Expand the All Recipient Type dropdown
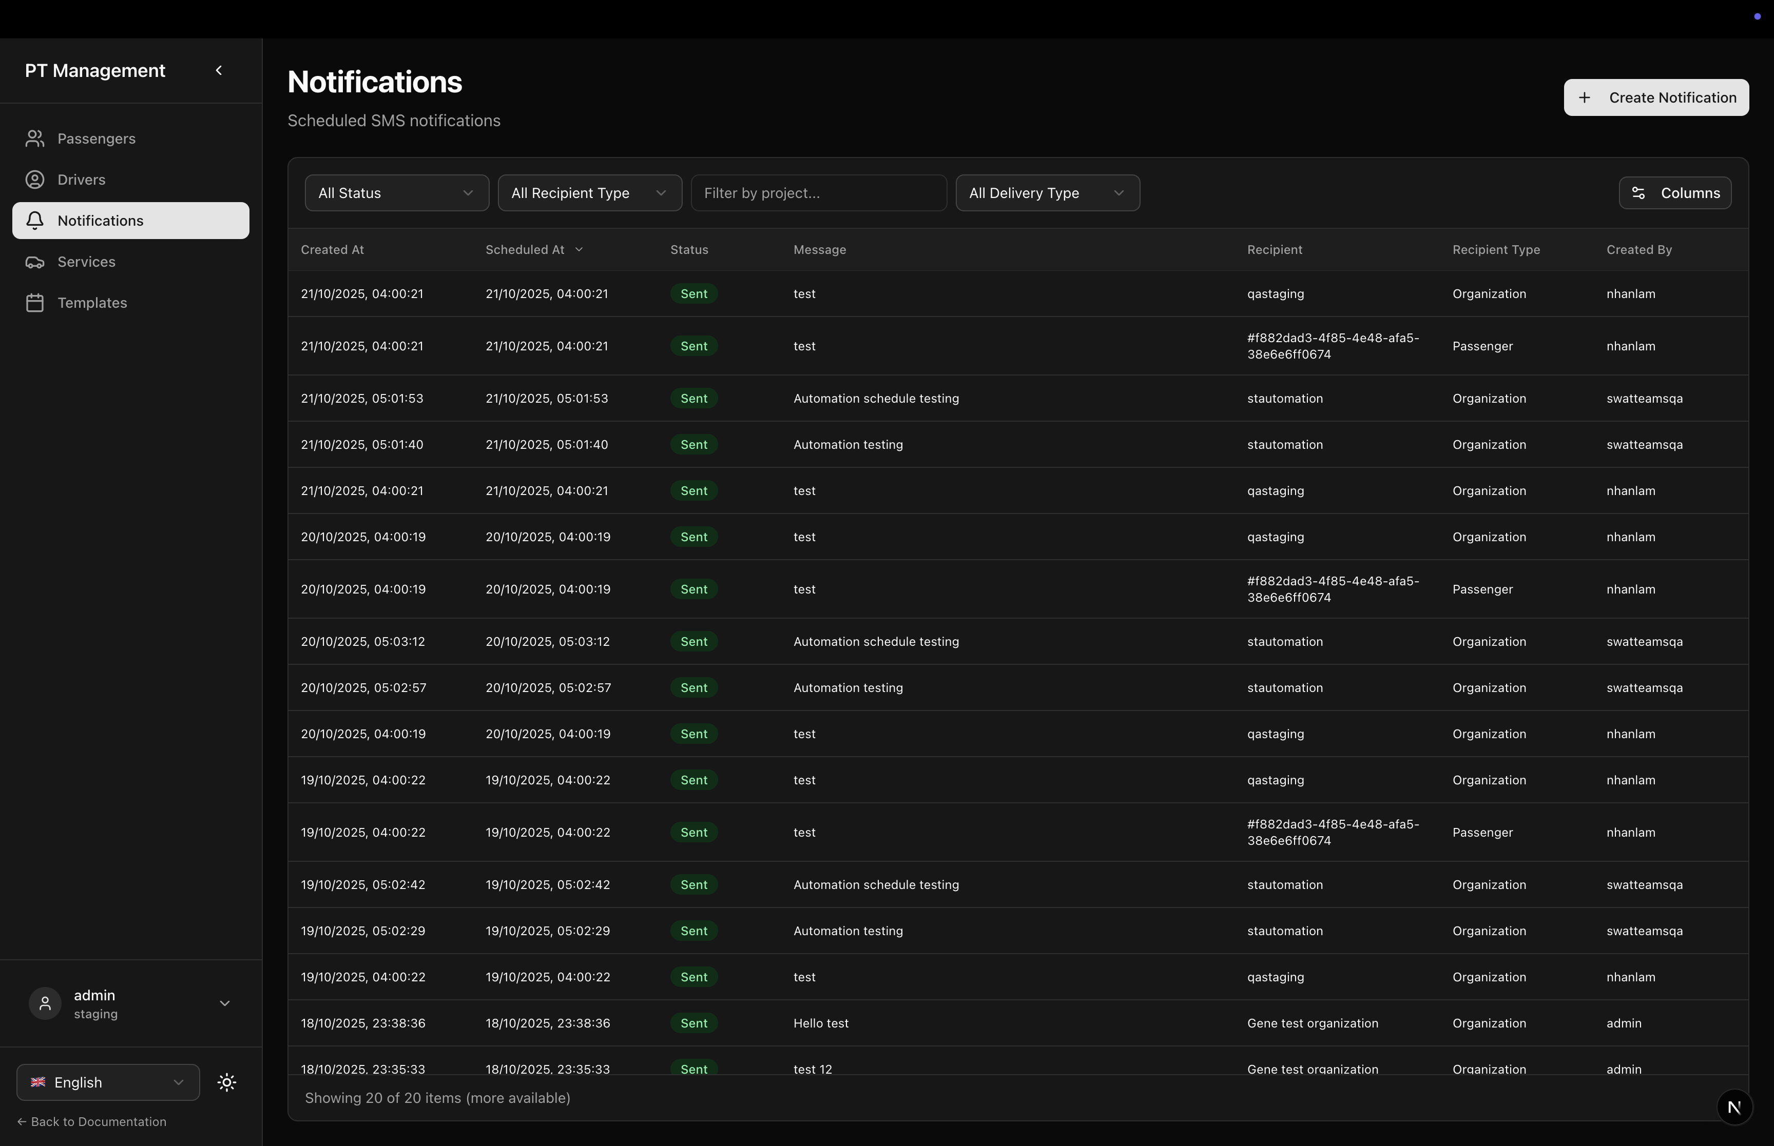The image size is (1774, 1146). 589,193
